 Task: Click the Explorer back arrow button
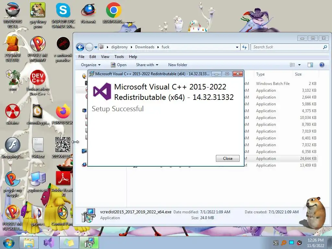pos(80,47)
